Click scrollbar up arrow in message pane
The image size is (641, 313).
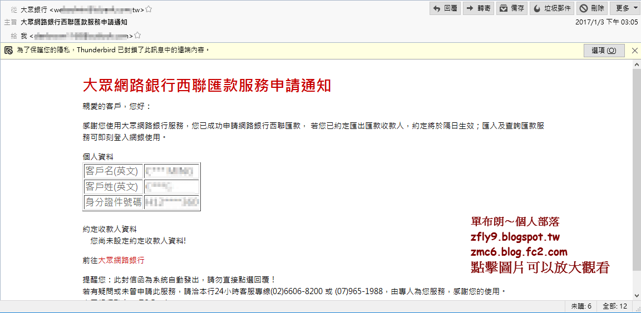click(636, 65)
